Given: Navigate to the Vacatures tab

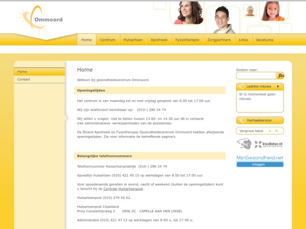Looking at the screenshot, I should coord(264,40).
